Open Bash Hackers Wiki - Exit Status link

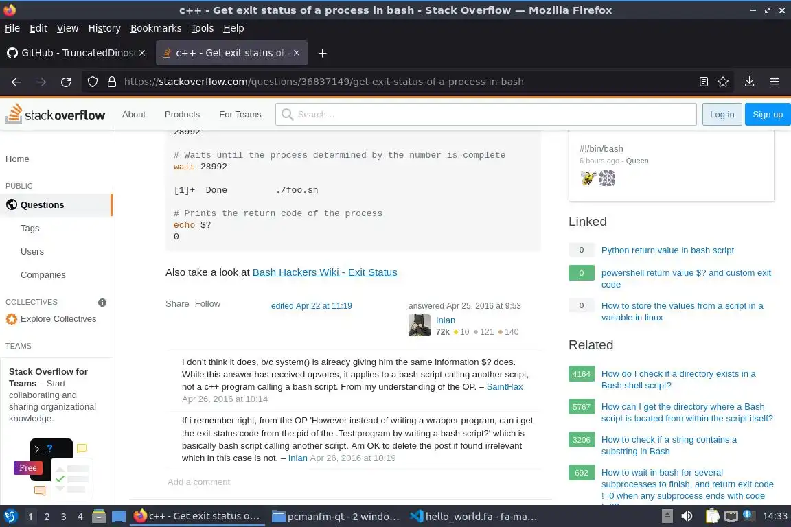tap(325, 272)
